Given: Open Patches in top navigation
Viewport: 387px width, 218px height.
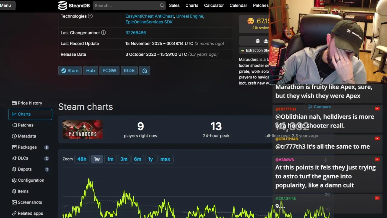Looking at the screenshot, I should (x=261, y=5).
